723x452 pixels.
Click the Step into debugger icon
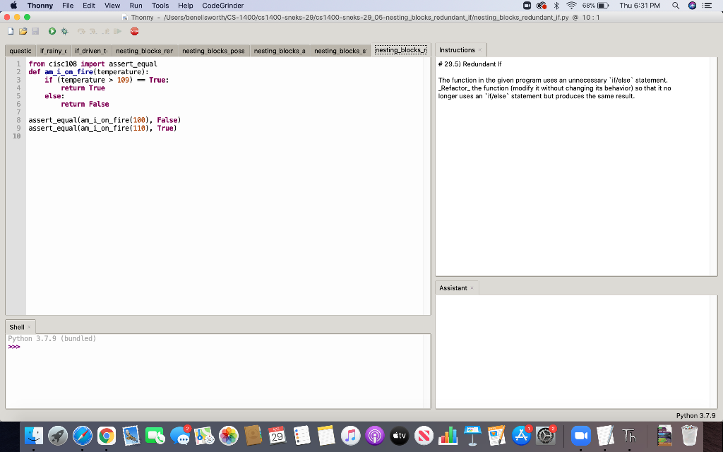click(x=94, y=31)
